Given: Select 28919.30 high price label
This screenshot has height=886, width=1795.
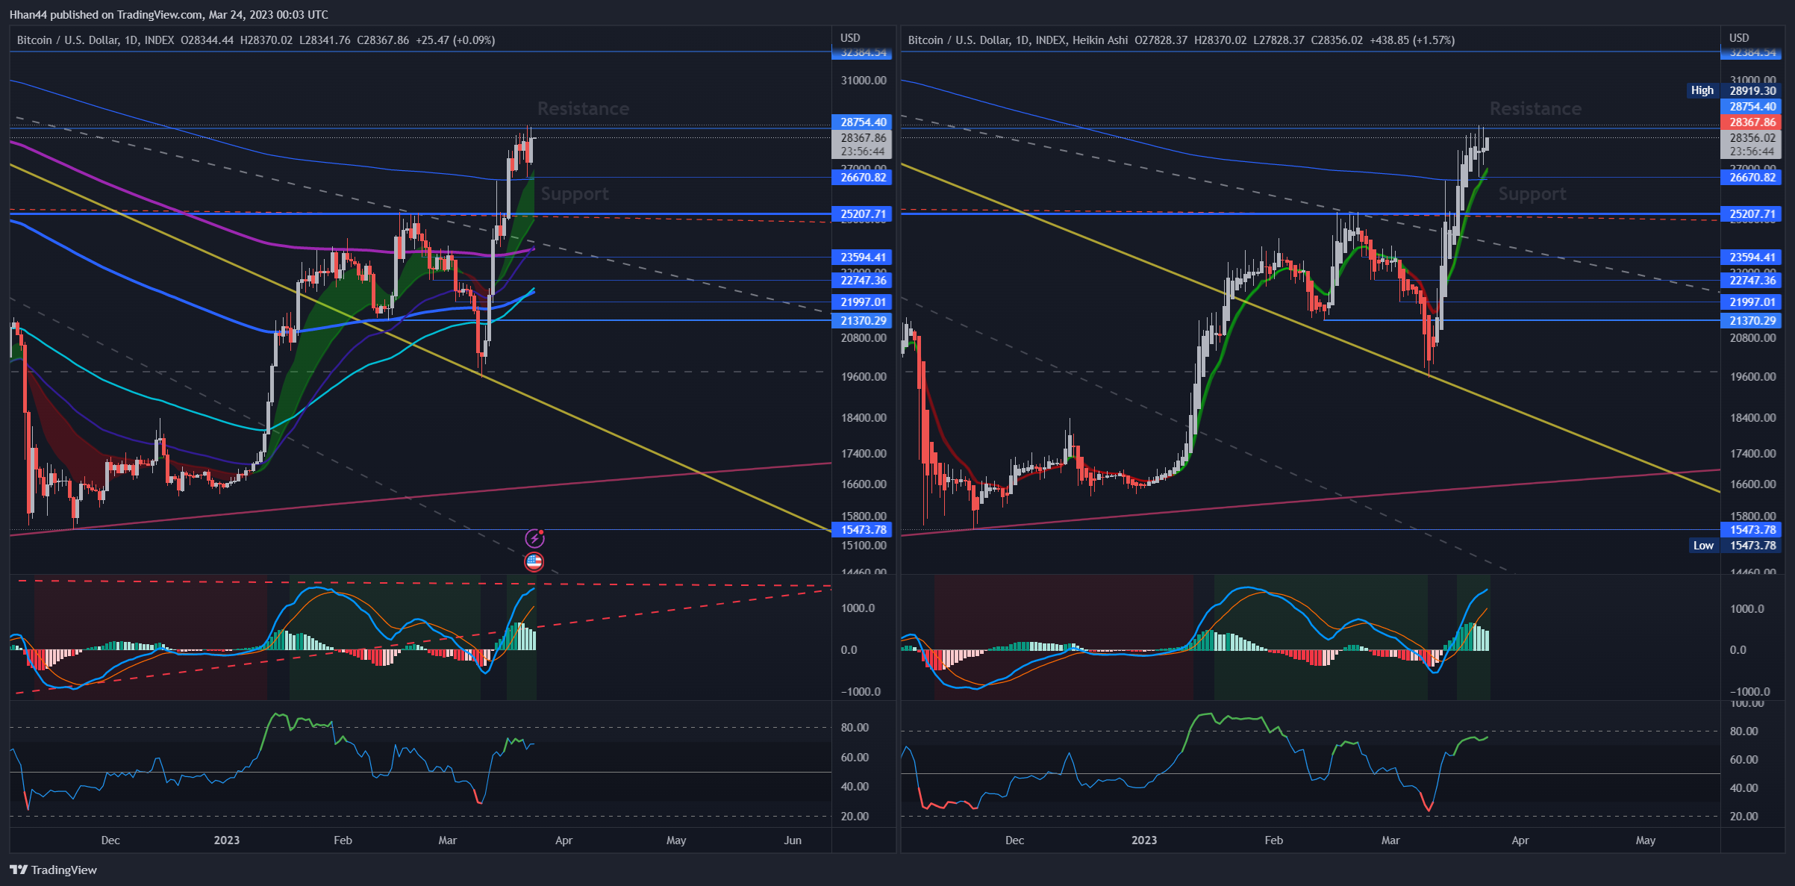Looking at the screenshot, I should [1752, 90].
